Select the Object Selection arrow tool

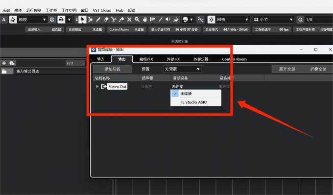82,20
